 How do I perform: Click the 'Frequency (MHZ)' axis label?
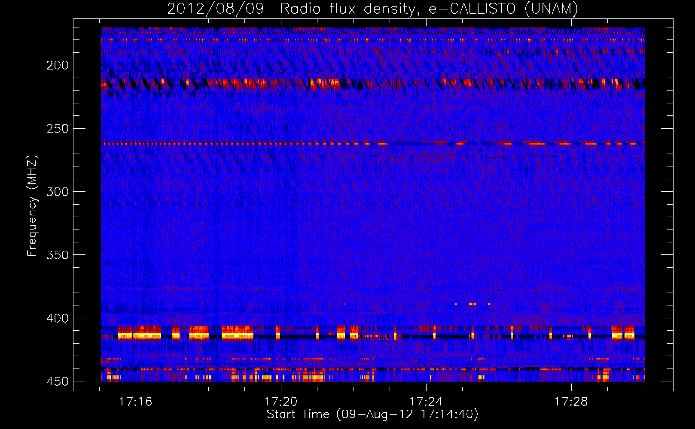tap(32, 205)
